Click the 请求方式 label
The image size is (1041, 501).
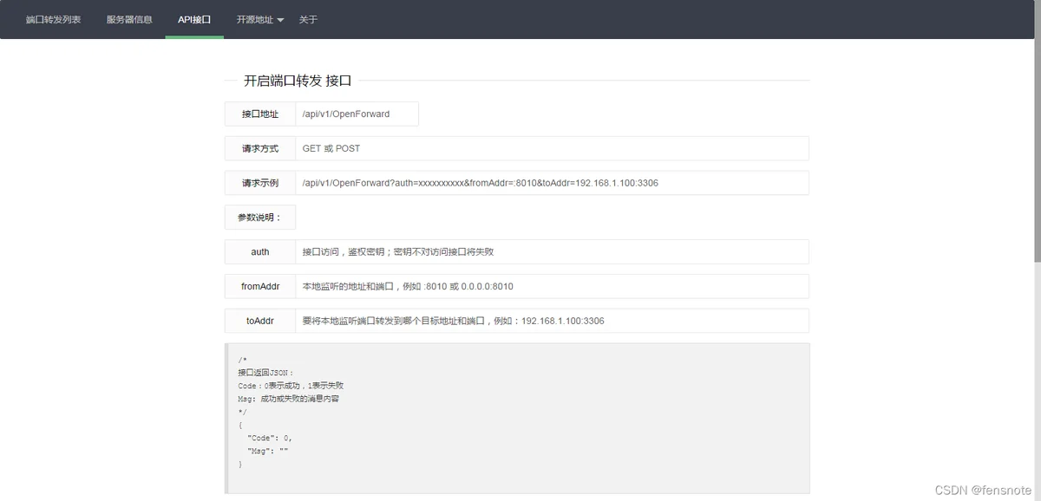(x=260, y=148)
